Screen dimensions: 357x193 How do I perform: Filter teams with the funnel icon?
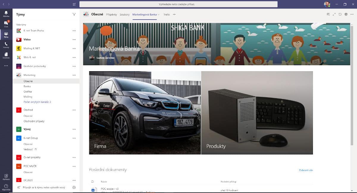pyautogui.click(x=74, y=15)
